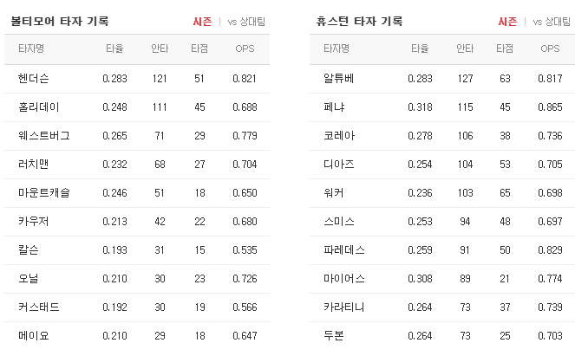Select batter 페냐
575x356 pixels.
[x=334, y=107]
